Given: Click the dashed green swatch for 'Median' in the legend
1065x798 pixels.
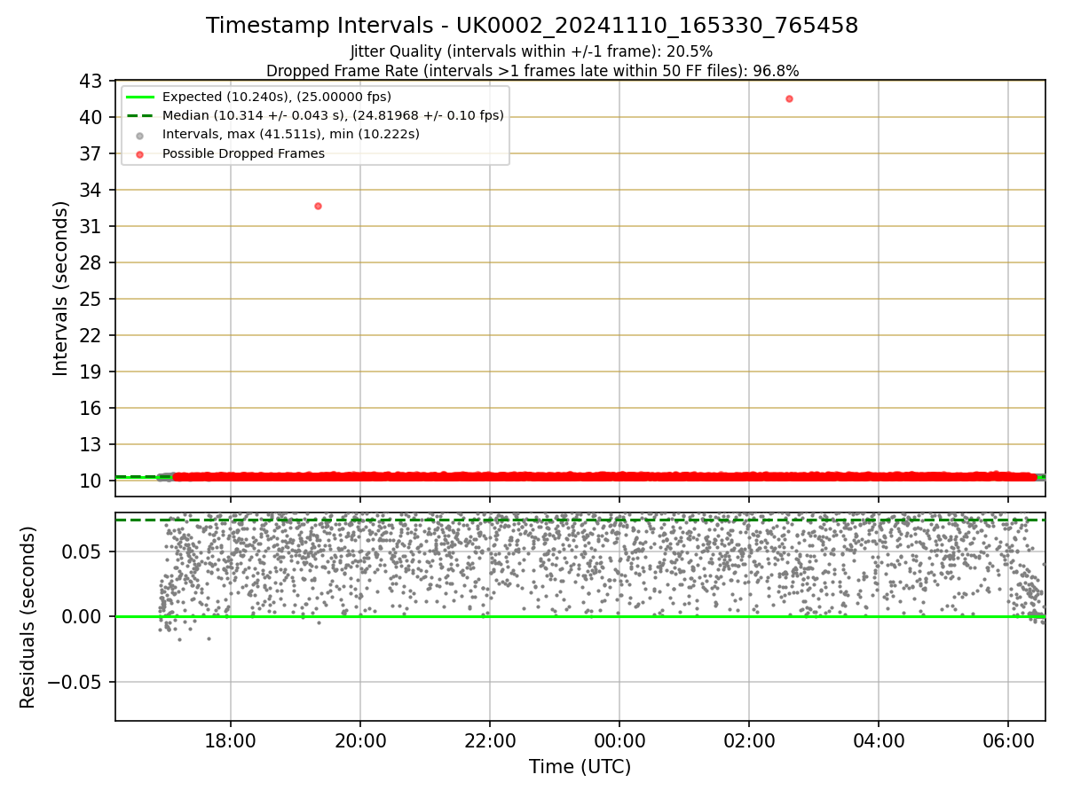Looking at the screenshot, I should pos(139,115).
